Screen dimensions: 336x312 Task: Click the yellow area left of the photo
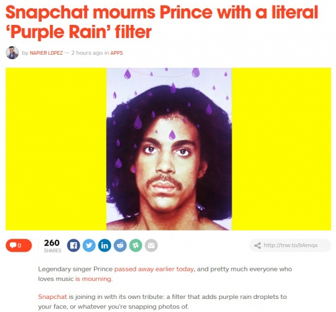(56, 149)
